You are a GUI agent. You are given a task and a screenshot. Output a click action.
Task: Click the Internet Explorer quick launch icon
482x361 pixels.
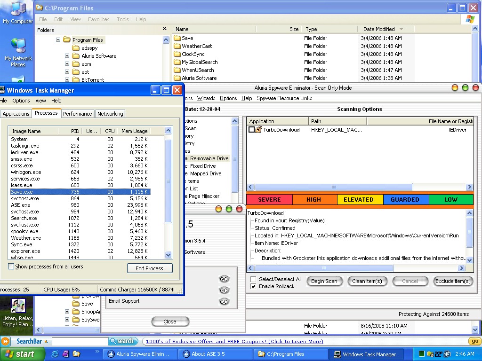[55, 354]
